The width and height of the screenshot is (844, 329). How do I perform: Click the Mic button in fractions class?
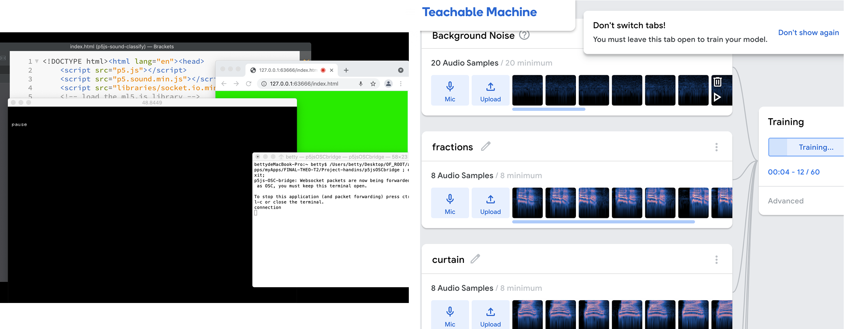pyautogui.click(x=450, y=203)
